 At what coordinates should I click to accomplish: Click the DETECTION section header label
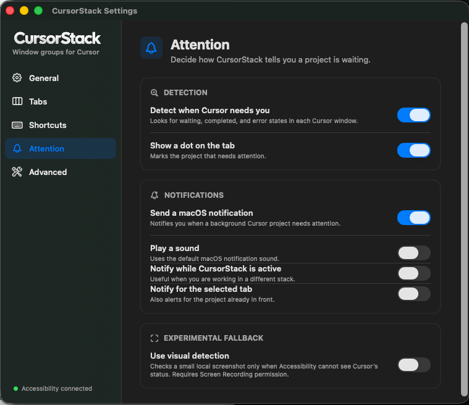185,93
